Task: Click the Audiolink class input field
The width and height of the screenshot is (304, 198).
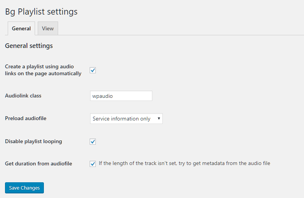Action: coord(121,96)
